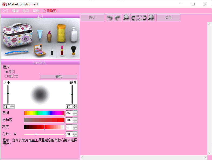This screenshot has height=160, width=212.
Task: Decrease the 总计 % value
Action: (x=75, y=135)
